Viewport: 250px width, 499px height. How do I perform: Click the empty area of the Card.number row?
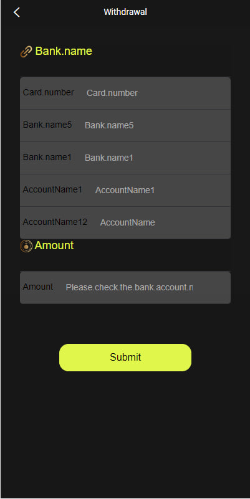click(x=183, y=93)
